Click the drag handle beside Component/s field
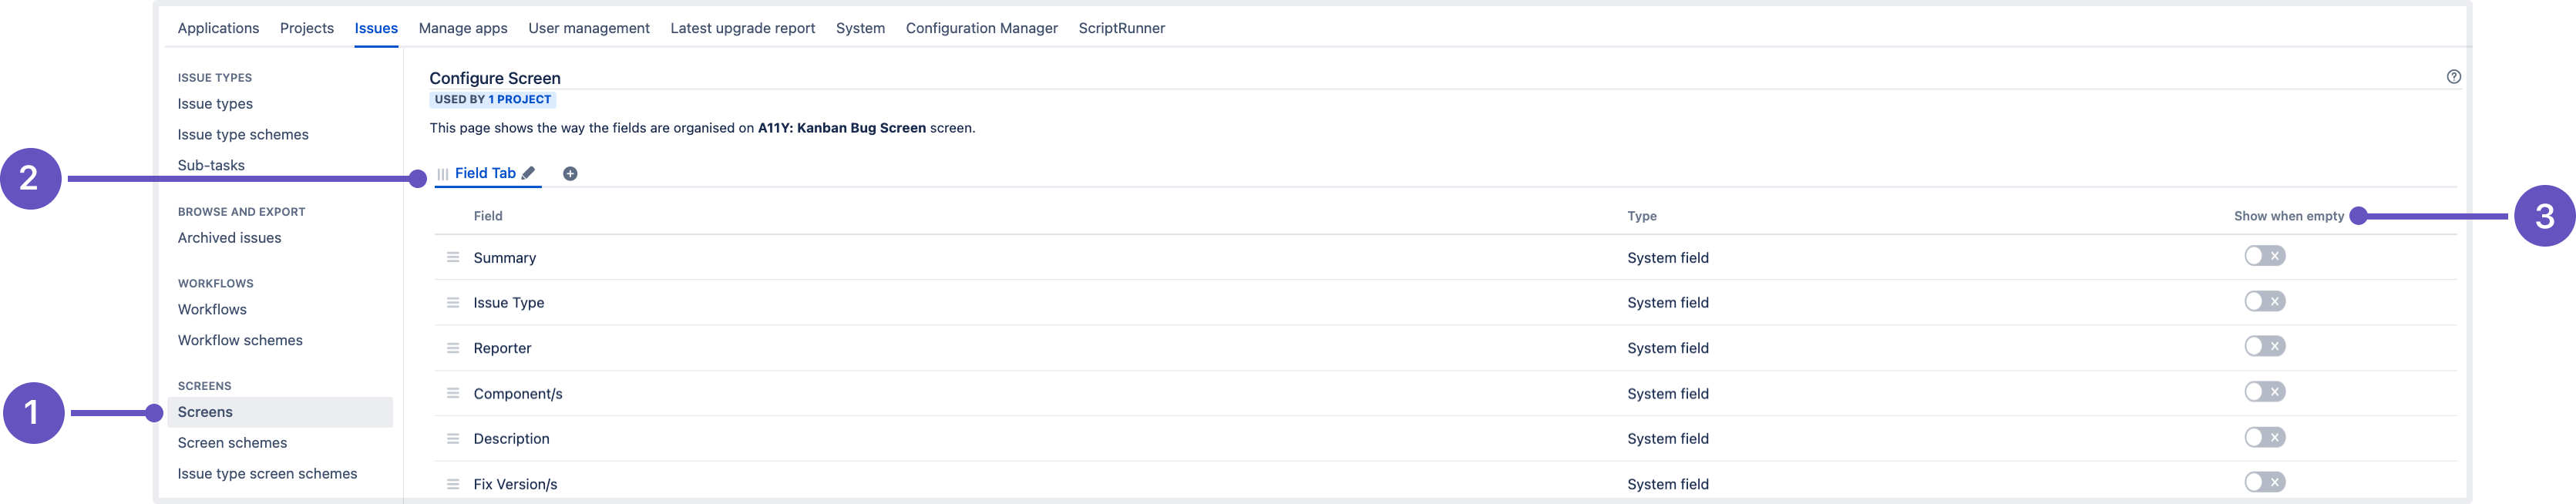 coord(453,394)
